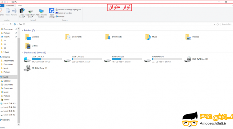Select pinned Pictures in Quick access
The height and width of the screenshot is (129, 233).
click(x=7, y=33)
